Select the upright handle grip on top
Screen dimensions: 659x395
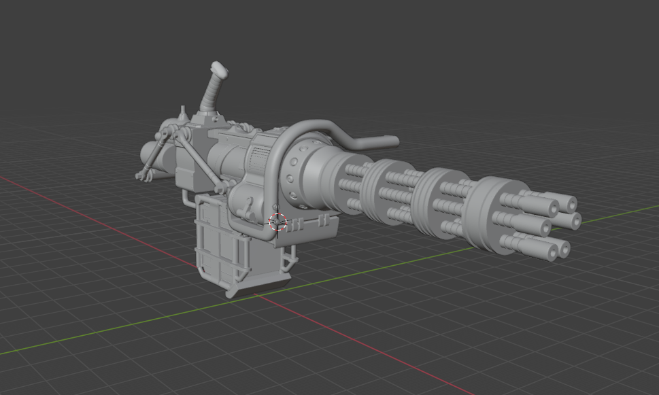[x=214, y=87]
